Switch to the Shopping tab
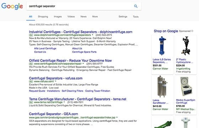Viewport: 199px width, 128px height. point(43,17)
